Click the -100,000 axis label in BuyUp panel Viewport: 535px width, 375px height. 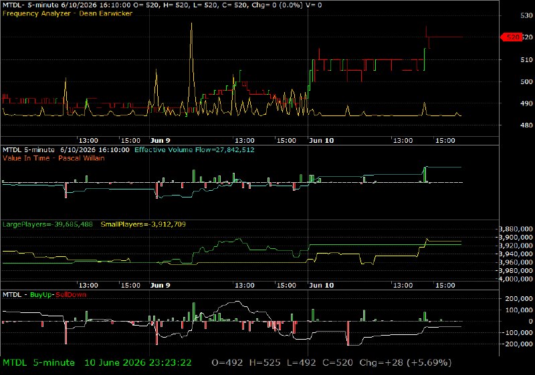(517, 332)
